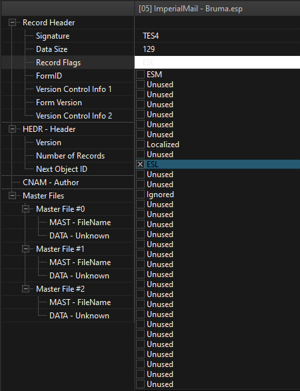Image resolution: width=300 pixels, height=391 pixels.
Task: Click the CNAM - Author entry
Action: click(51, 183)
